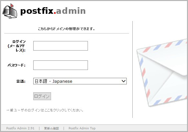
Task: Click the ログイン submit button
Action: [x=42, y=96]
